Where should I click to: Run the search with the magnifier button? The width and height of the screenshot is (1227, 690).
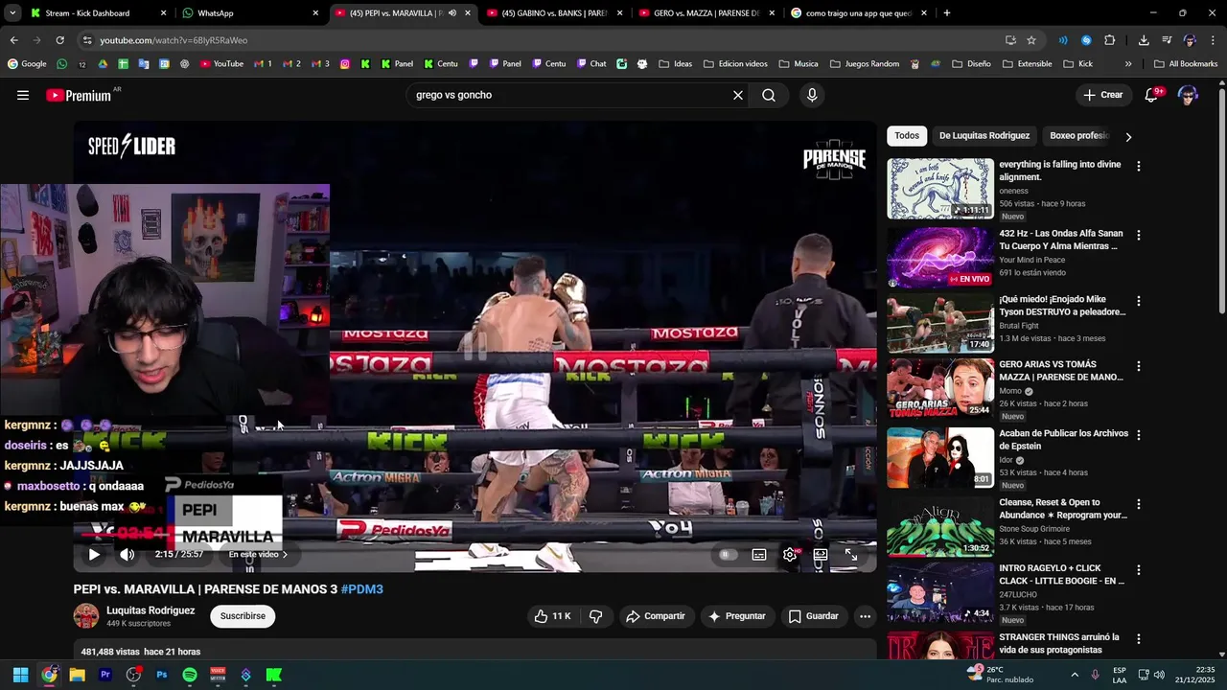click(x=769, y=95)
